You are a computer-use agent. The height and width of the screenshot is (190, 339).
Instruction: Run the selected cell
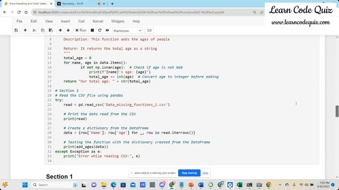pyautogui.click(x=81, y=31)
